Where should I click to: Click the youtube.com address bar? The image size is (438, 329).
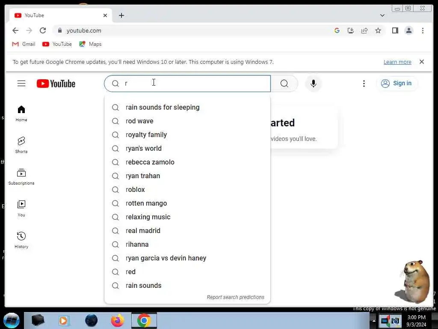click(193, 30)
